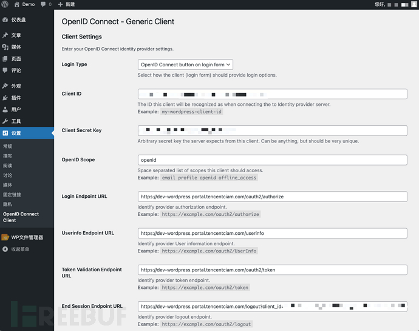
Task: Go to 阅读 reading settings
Action: tap(7, 165)
